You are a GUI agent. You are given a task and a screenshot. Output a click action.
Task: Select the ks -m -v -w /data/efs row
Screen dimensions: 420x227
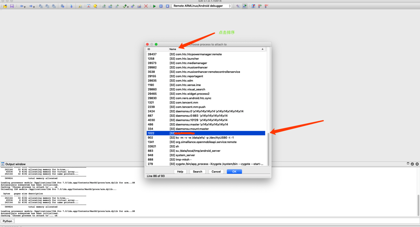click(206, 138)
